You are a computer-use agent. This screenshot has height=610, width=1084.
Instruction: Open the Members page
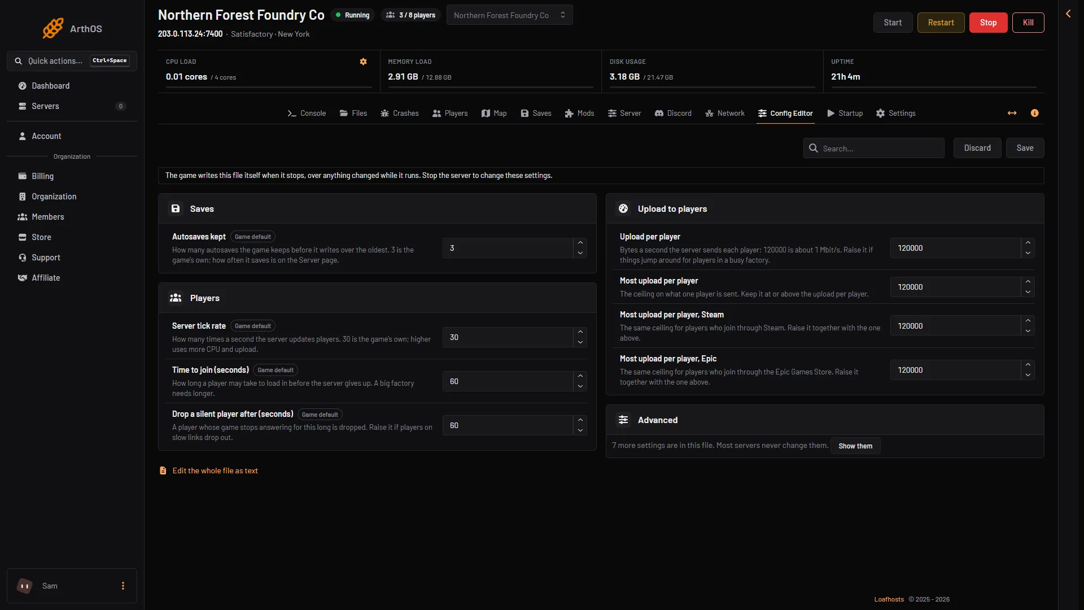coord(72,217)
